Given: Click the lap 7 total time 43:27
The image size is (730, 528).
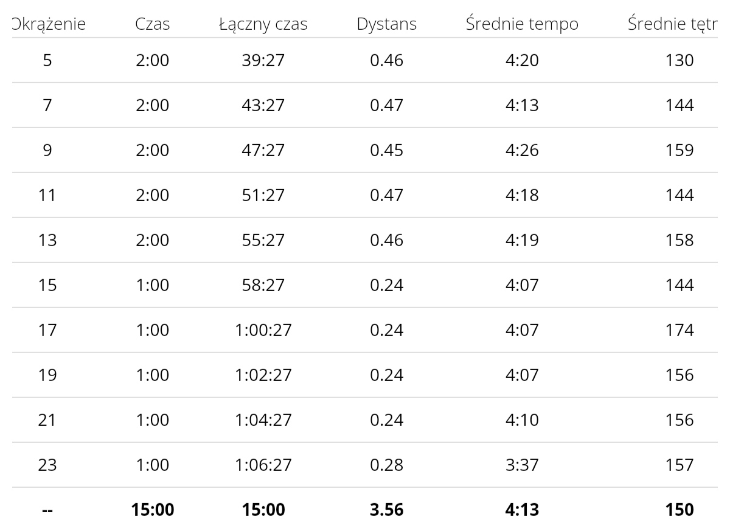Looking at the screenshot, I should click(x=263, y=106).
